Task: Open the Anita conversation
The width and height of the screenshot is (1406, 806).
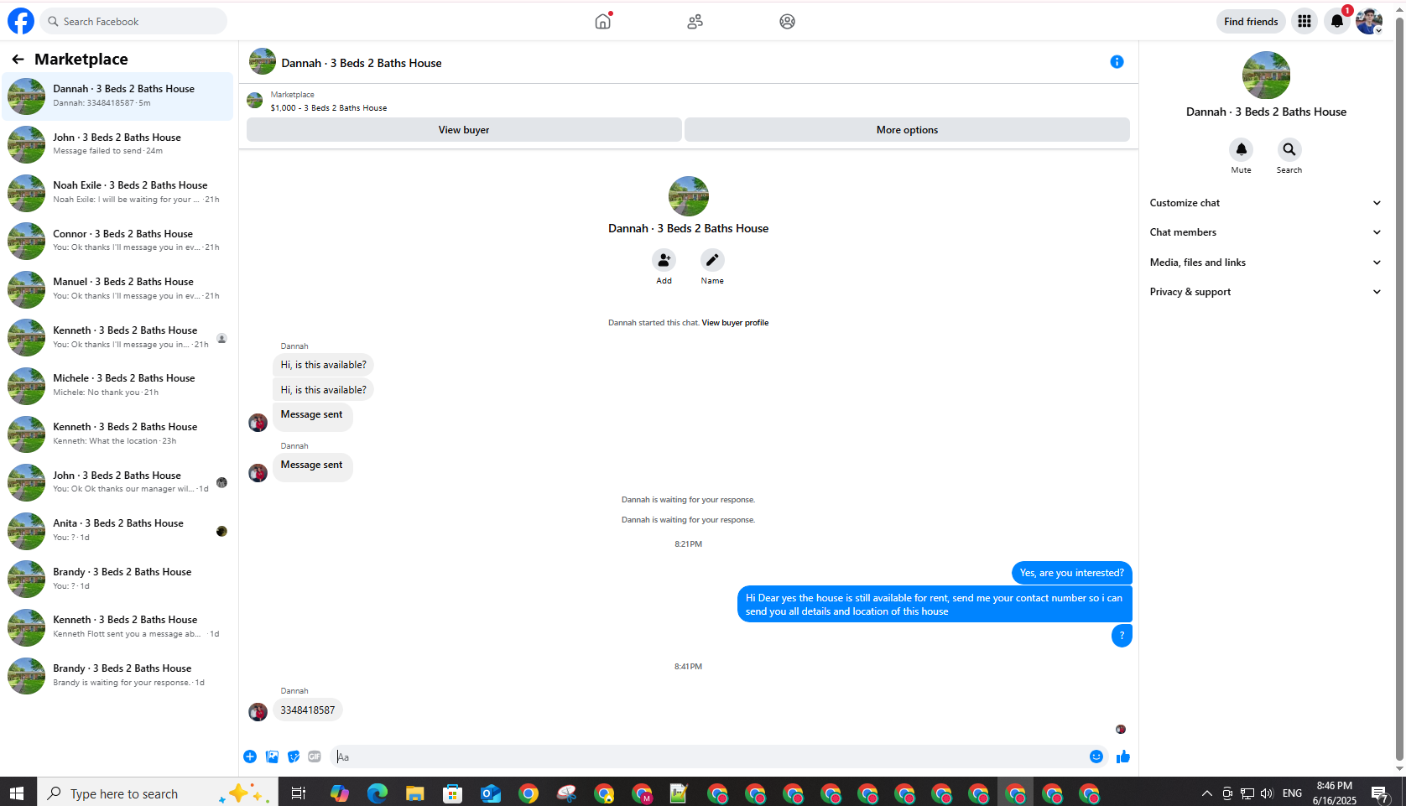Action: point(118,531)
